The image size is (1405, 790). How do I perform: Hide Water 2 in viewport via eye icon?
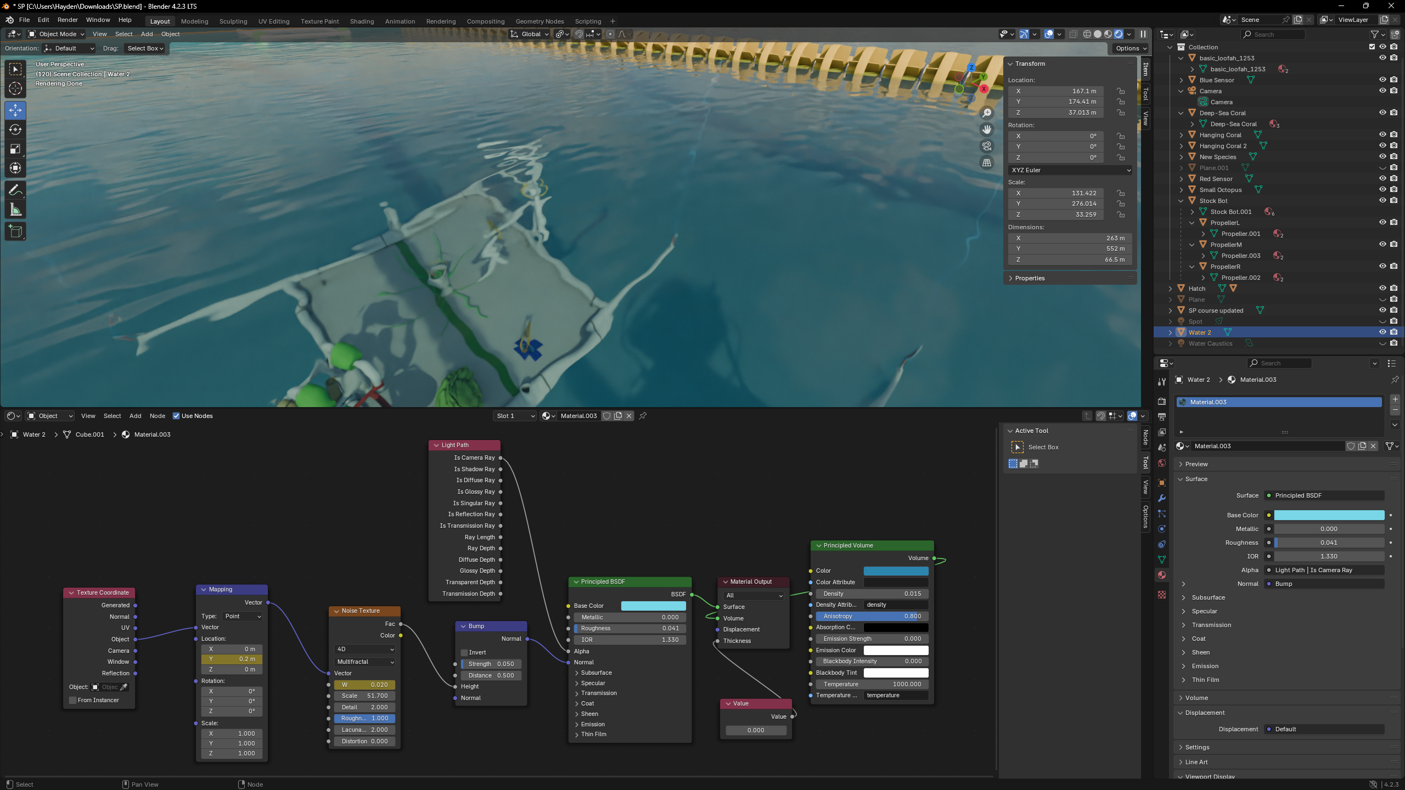(x=1382, y=332)
